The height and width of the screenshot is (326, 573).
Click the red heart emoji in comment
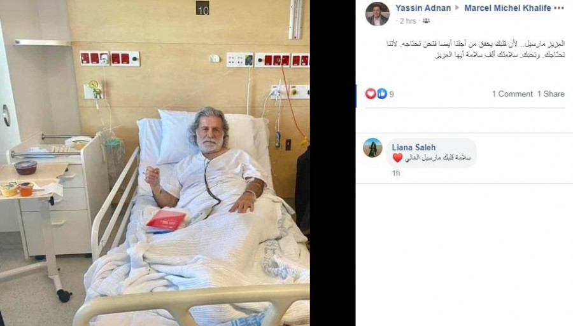397,158
